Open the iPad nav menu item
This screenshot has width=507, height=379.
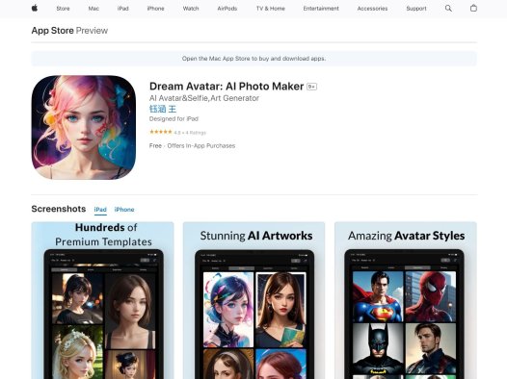coord(122,9)
